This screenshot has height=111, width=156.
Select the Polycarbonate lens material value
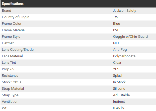point(124,56)
